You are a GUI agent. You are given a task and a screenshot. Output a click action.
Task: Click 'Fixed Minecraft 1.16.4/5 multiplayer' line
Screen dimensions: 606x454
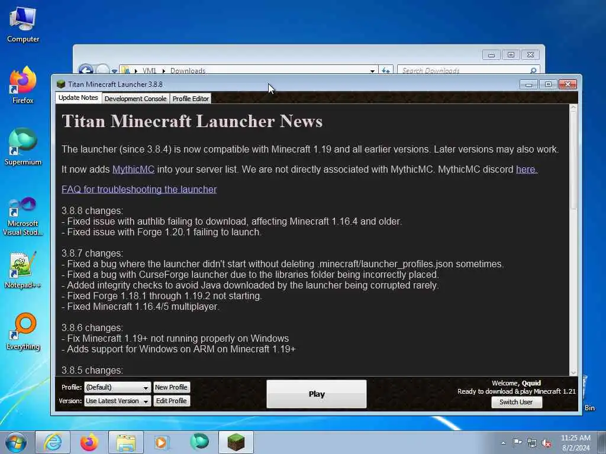click(x=141, y=307)
